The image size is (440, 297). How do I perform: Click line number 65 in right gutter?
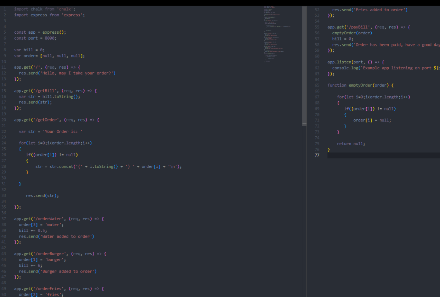pos(317,85)
